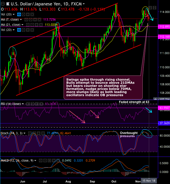The height and width of the screenshot is (184, 170).
Task: Click the plus icon on MA (7, close)
Action: pyautogui.click(x=35, y=20)
